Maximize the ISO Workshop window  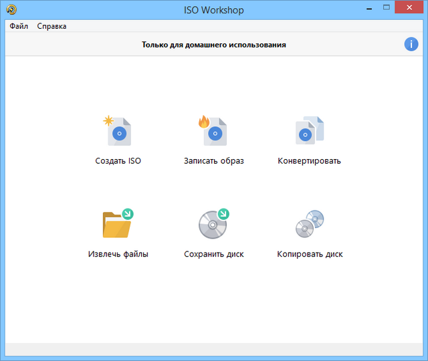coord(387,7)
